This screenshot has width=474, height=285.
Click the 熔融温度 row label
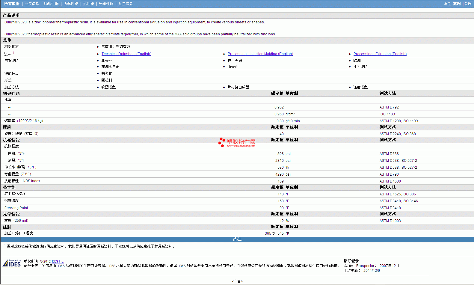pos(11,200)
